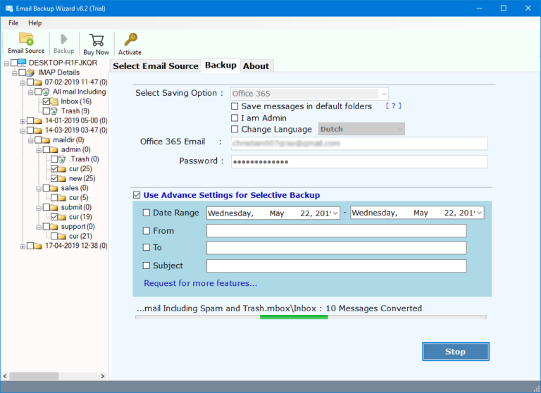Click the Subject filter text field
541x393 pixels.
point(337,266)
